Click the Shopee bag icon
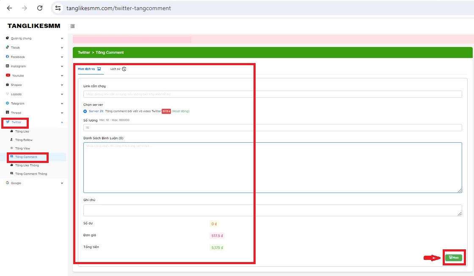Viewport: 474px width, 276px height. pos(7,85)
